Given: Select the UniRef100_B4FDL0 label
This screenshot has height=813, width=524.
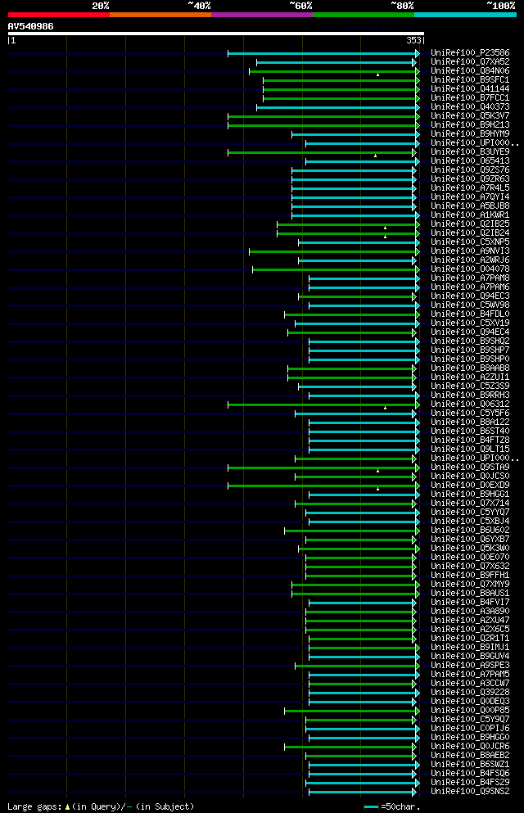Looking at the screenshot, I should [x=470, y=314].
